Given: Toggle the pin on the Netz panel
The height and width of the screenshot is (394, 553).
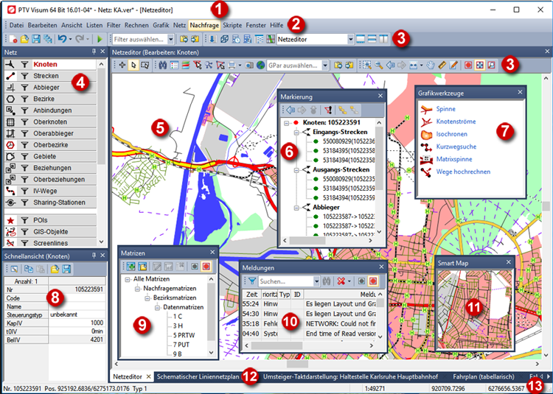Looking at the screenshot, I should [x=93, y=52].
